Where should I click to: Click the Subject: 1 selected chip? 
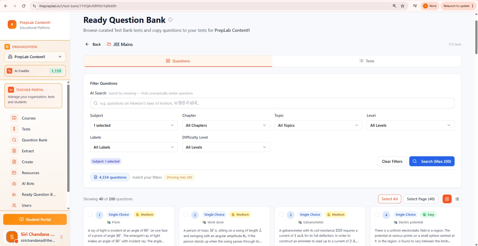coord(106,161)
